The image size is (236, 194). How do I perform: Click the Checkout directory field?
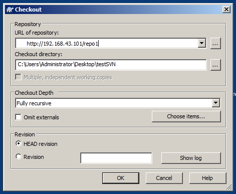click(111, 65)
